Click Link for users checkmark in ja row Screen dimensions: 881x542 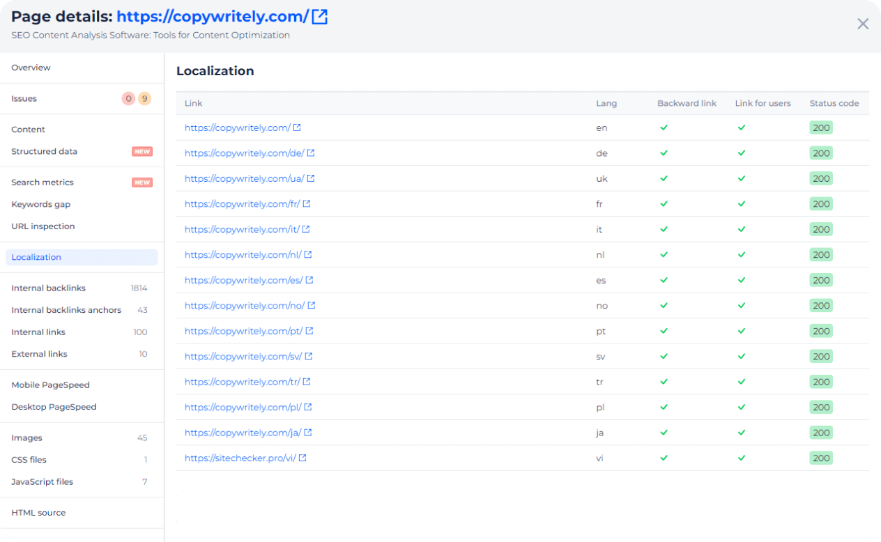(x=742, y=433)
